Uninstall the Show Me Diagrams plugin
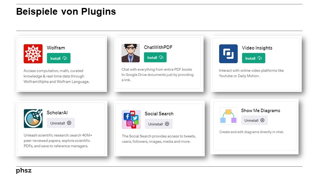 coord(254,121)
